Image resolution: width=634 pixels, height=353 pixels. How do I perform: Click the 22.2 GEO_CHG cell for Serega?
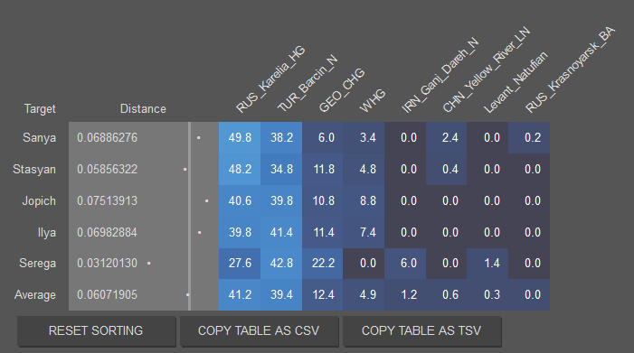[323, 264]
